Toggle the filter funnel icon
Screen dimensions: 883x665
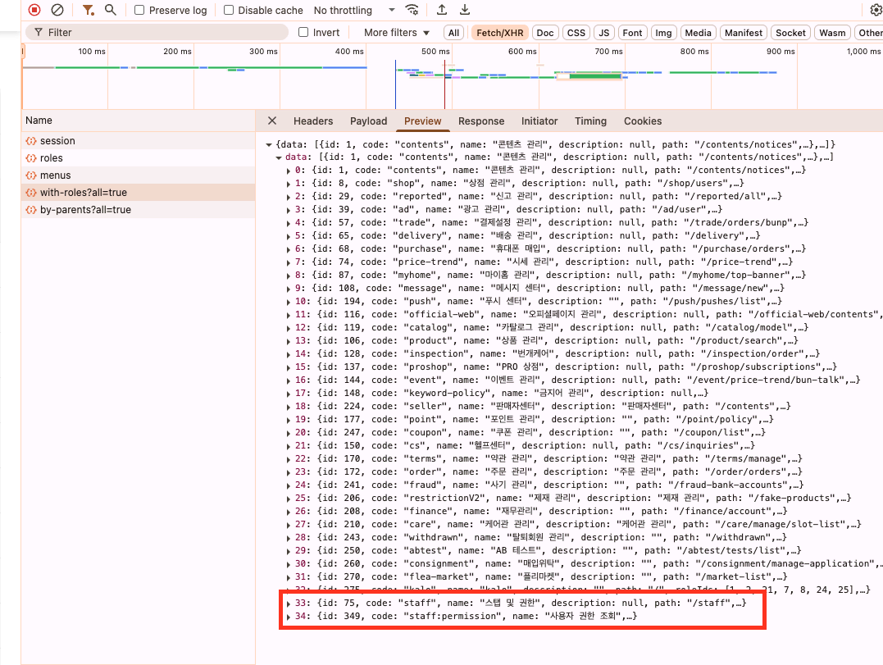click(88, 10)
